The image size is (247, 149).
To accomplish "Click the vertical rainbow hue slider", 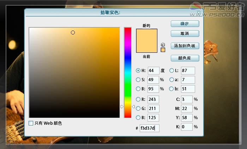I will click(x=127, y=70).
